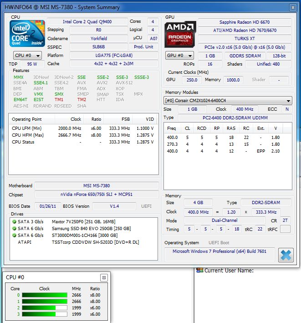Click the Core 1 clock bar
This screenshot has width=301, height=323.
tap(45, 302)
